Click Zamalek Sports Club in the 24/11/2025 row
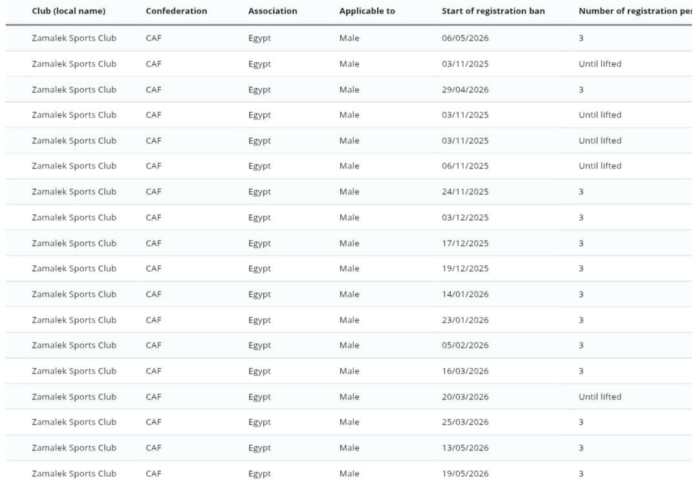The height and width of the screenshot is (482, 697). click(74, 192)
